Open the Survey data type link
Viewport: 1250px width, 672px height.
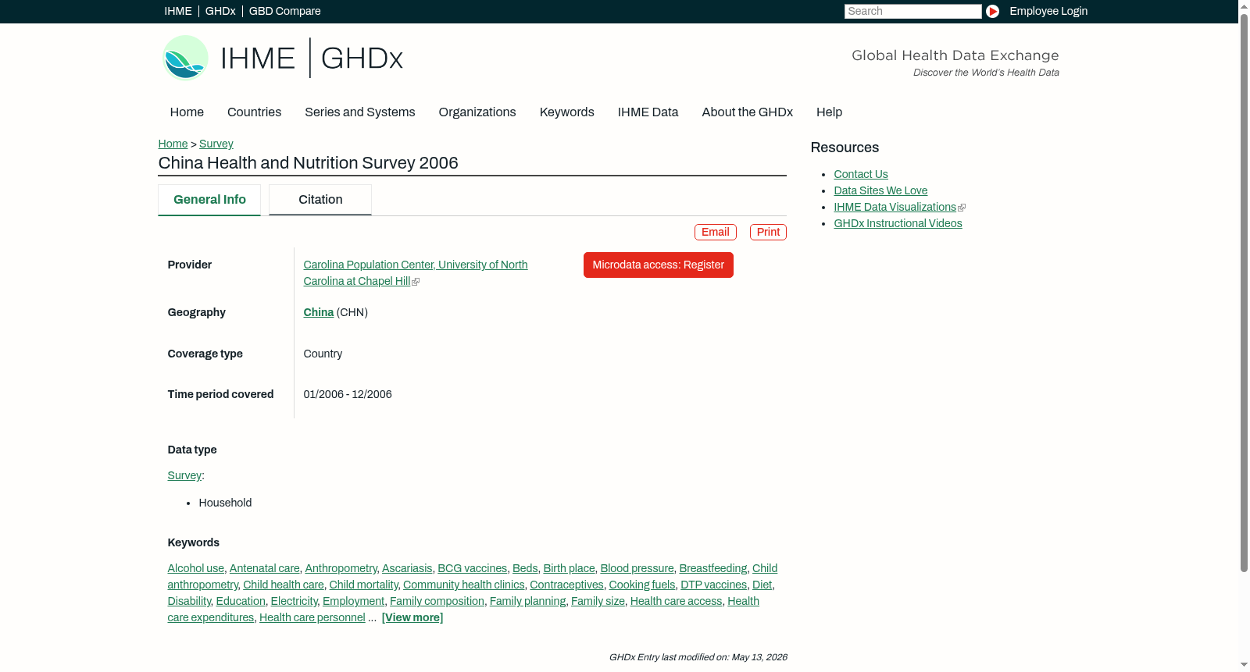tap(184, 475)
